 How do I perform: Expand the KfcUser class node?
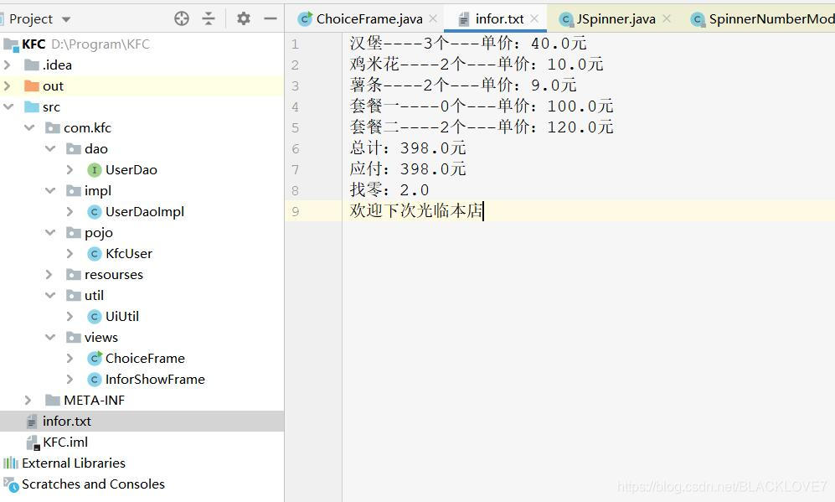[70, 254]
